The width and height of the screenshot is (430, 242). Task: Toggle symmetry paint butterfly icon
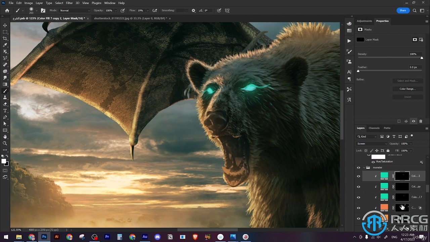[x=227, y=10]
